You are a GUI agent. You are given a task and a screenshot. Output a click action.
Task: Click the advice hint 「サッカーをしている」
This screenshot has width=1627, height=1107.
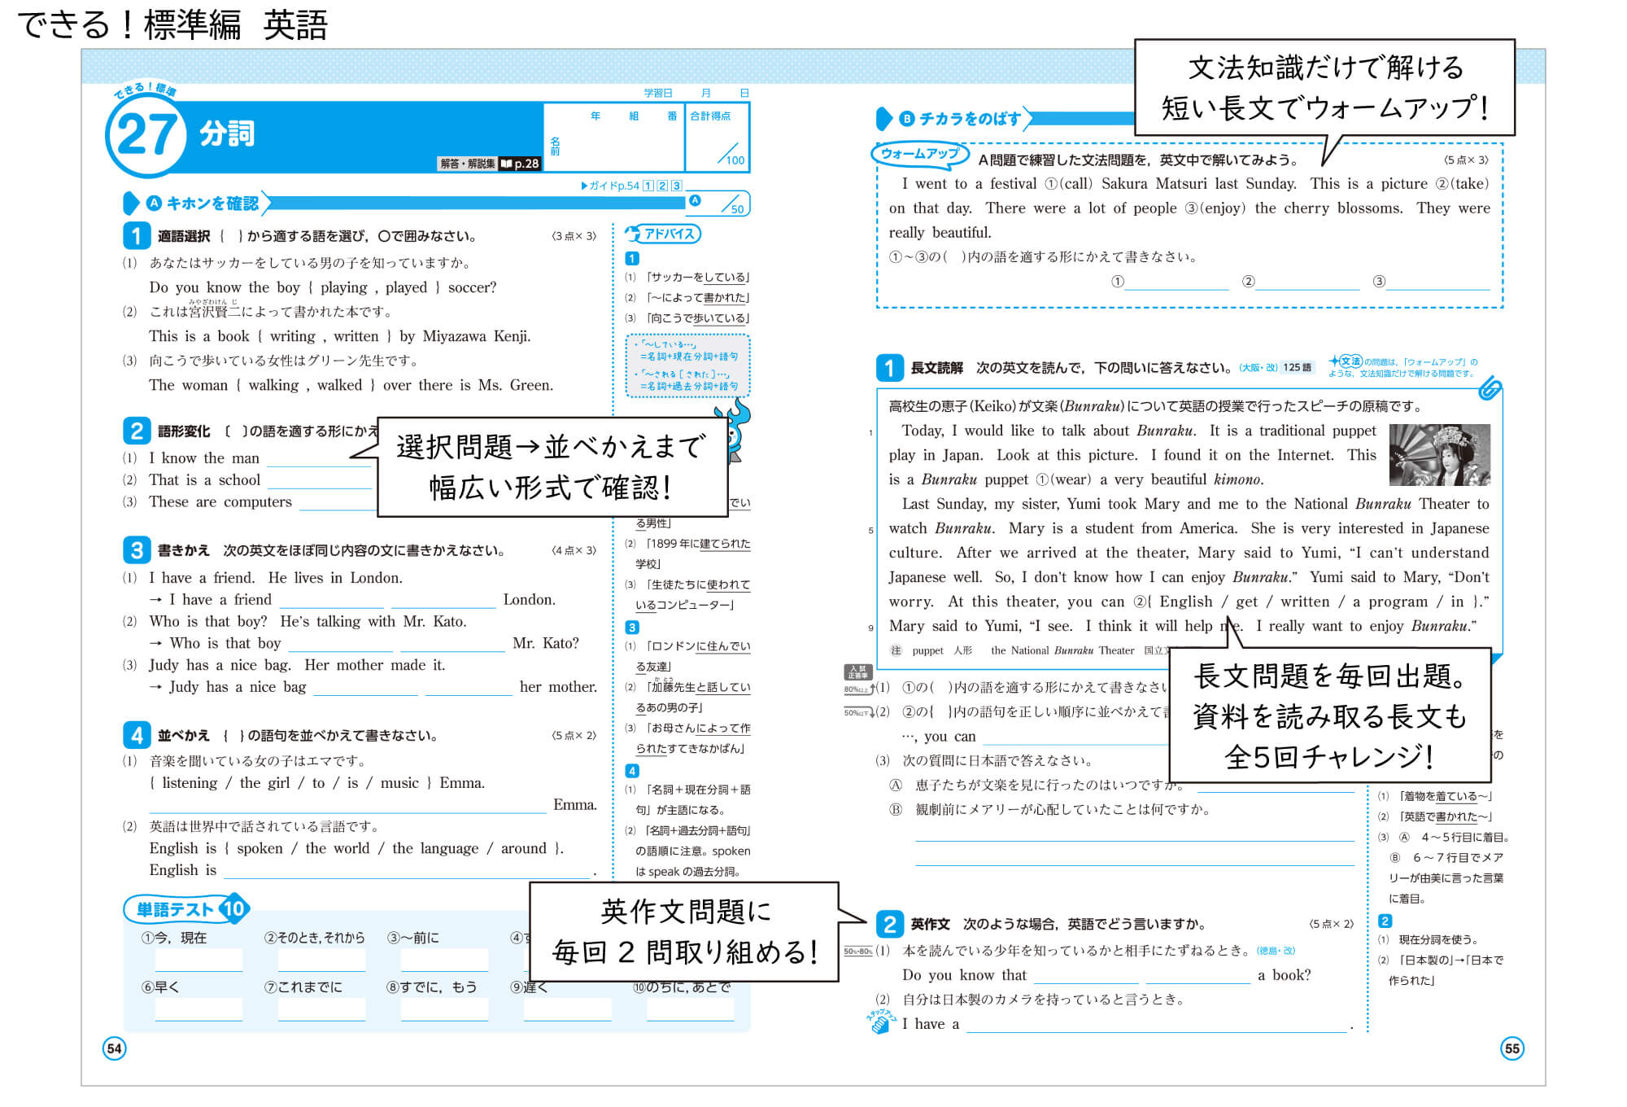697,278
